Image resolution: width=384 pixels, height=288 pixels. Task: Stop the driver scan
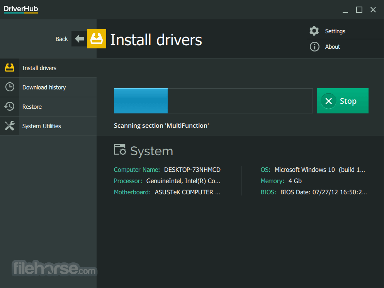(342, 101)
